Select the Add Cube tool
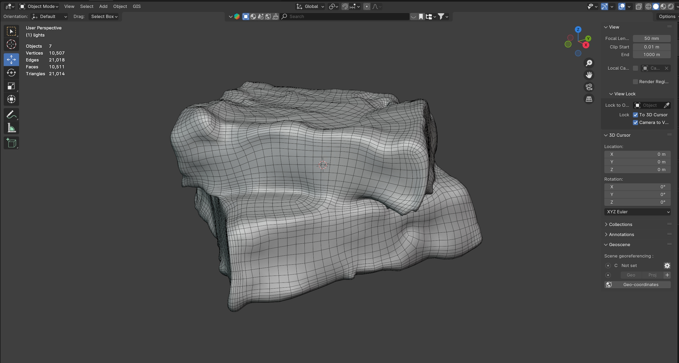679x363 pixels. pyautogui.click(x=11, y=143)
